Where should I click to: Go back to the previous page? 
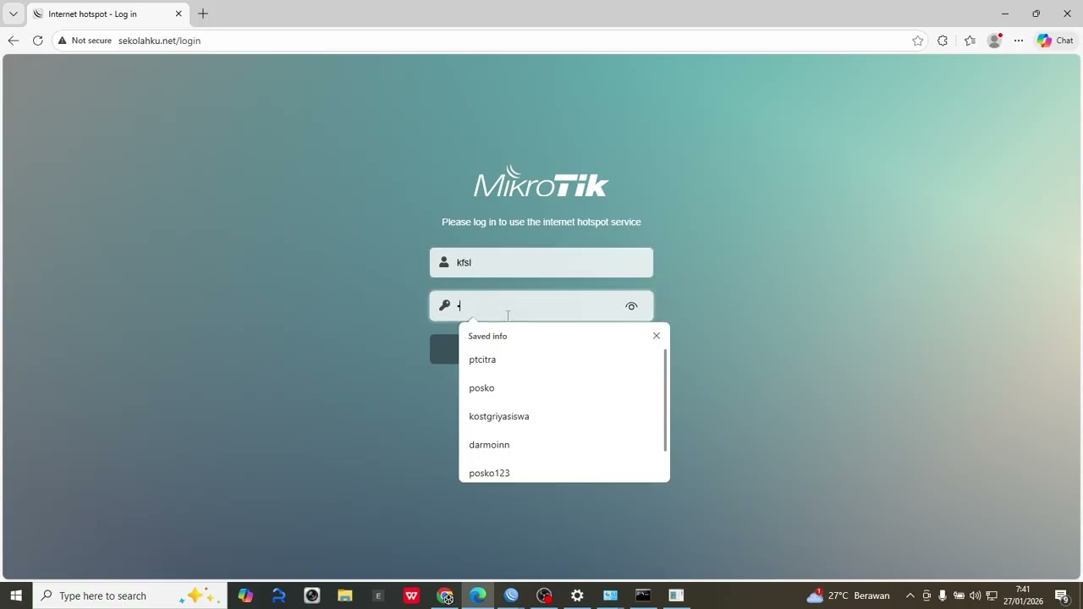[x=13, y=41]
